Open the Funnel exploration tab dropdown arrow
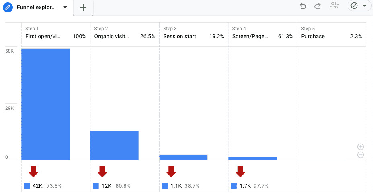Screen dimensions: 373x193 65,7
